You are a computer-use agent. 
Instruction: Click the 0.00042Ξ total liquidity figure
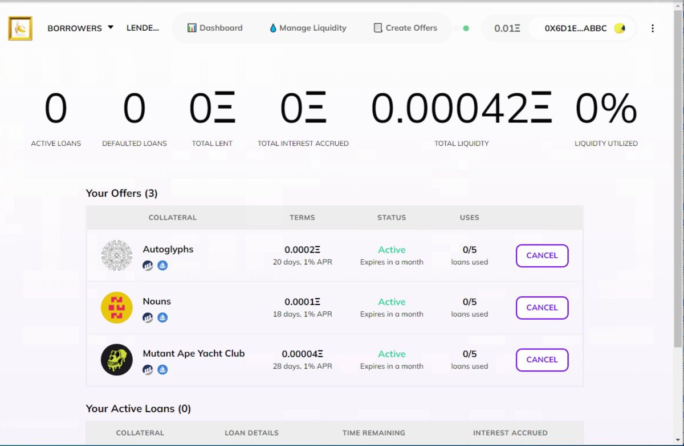[462, 108]
